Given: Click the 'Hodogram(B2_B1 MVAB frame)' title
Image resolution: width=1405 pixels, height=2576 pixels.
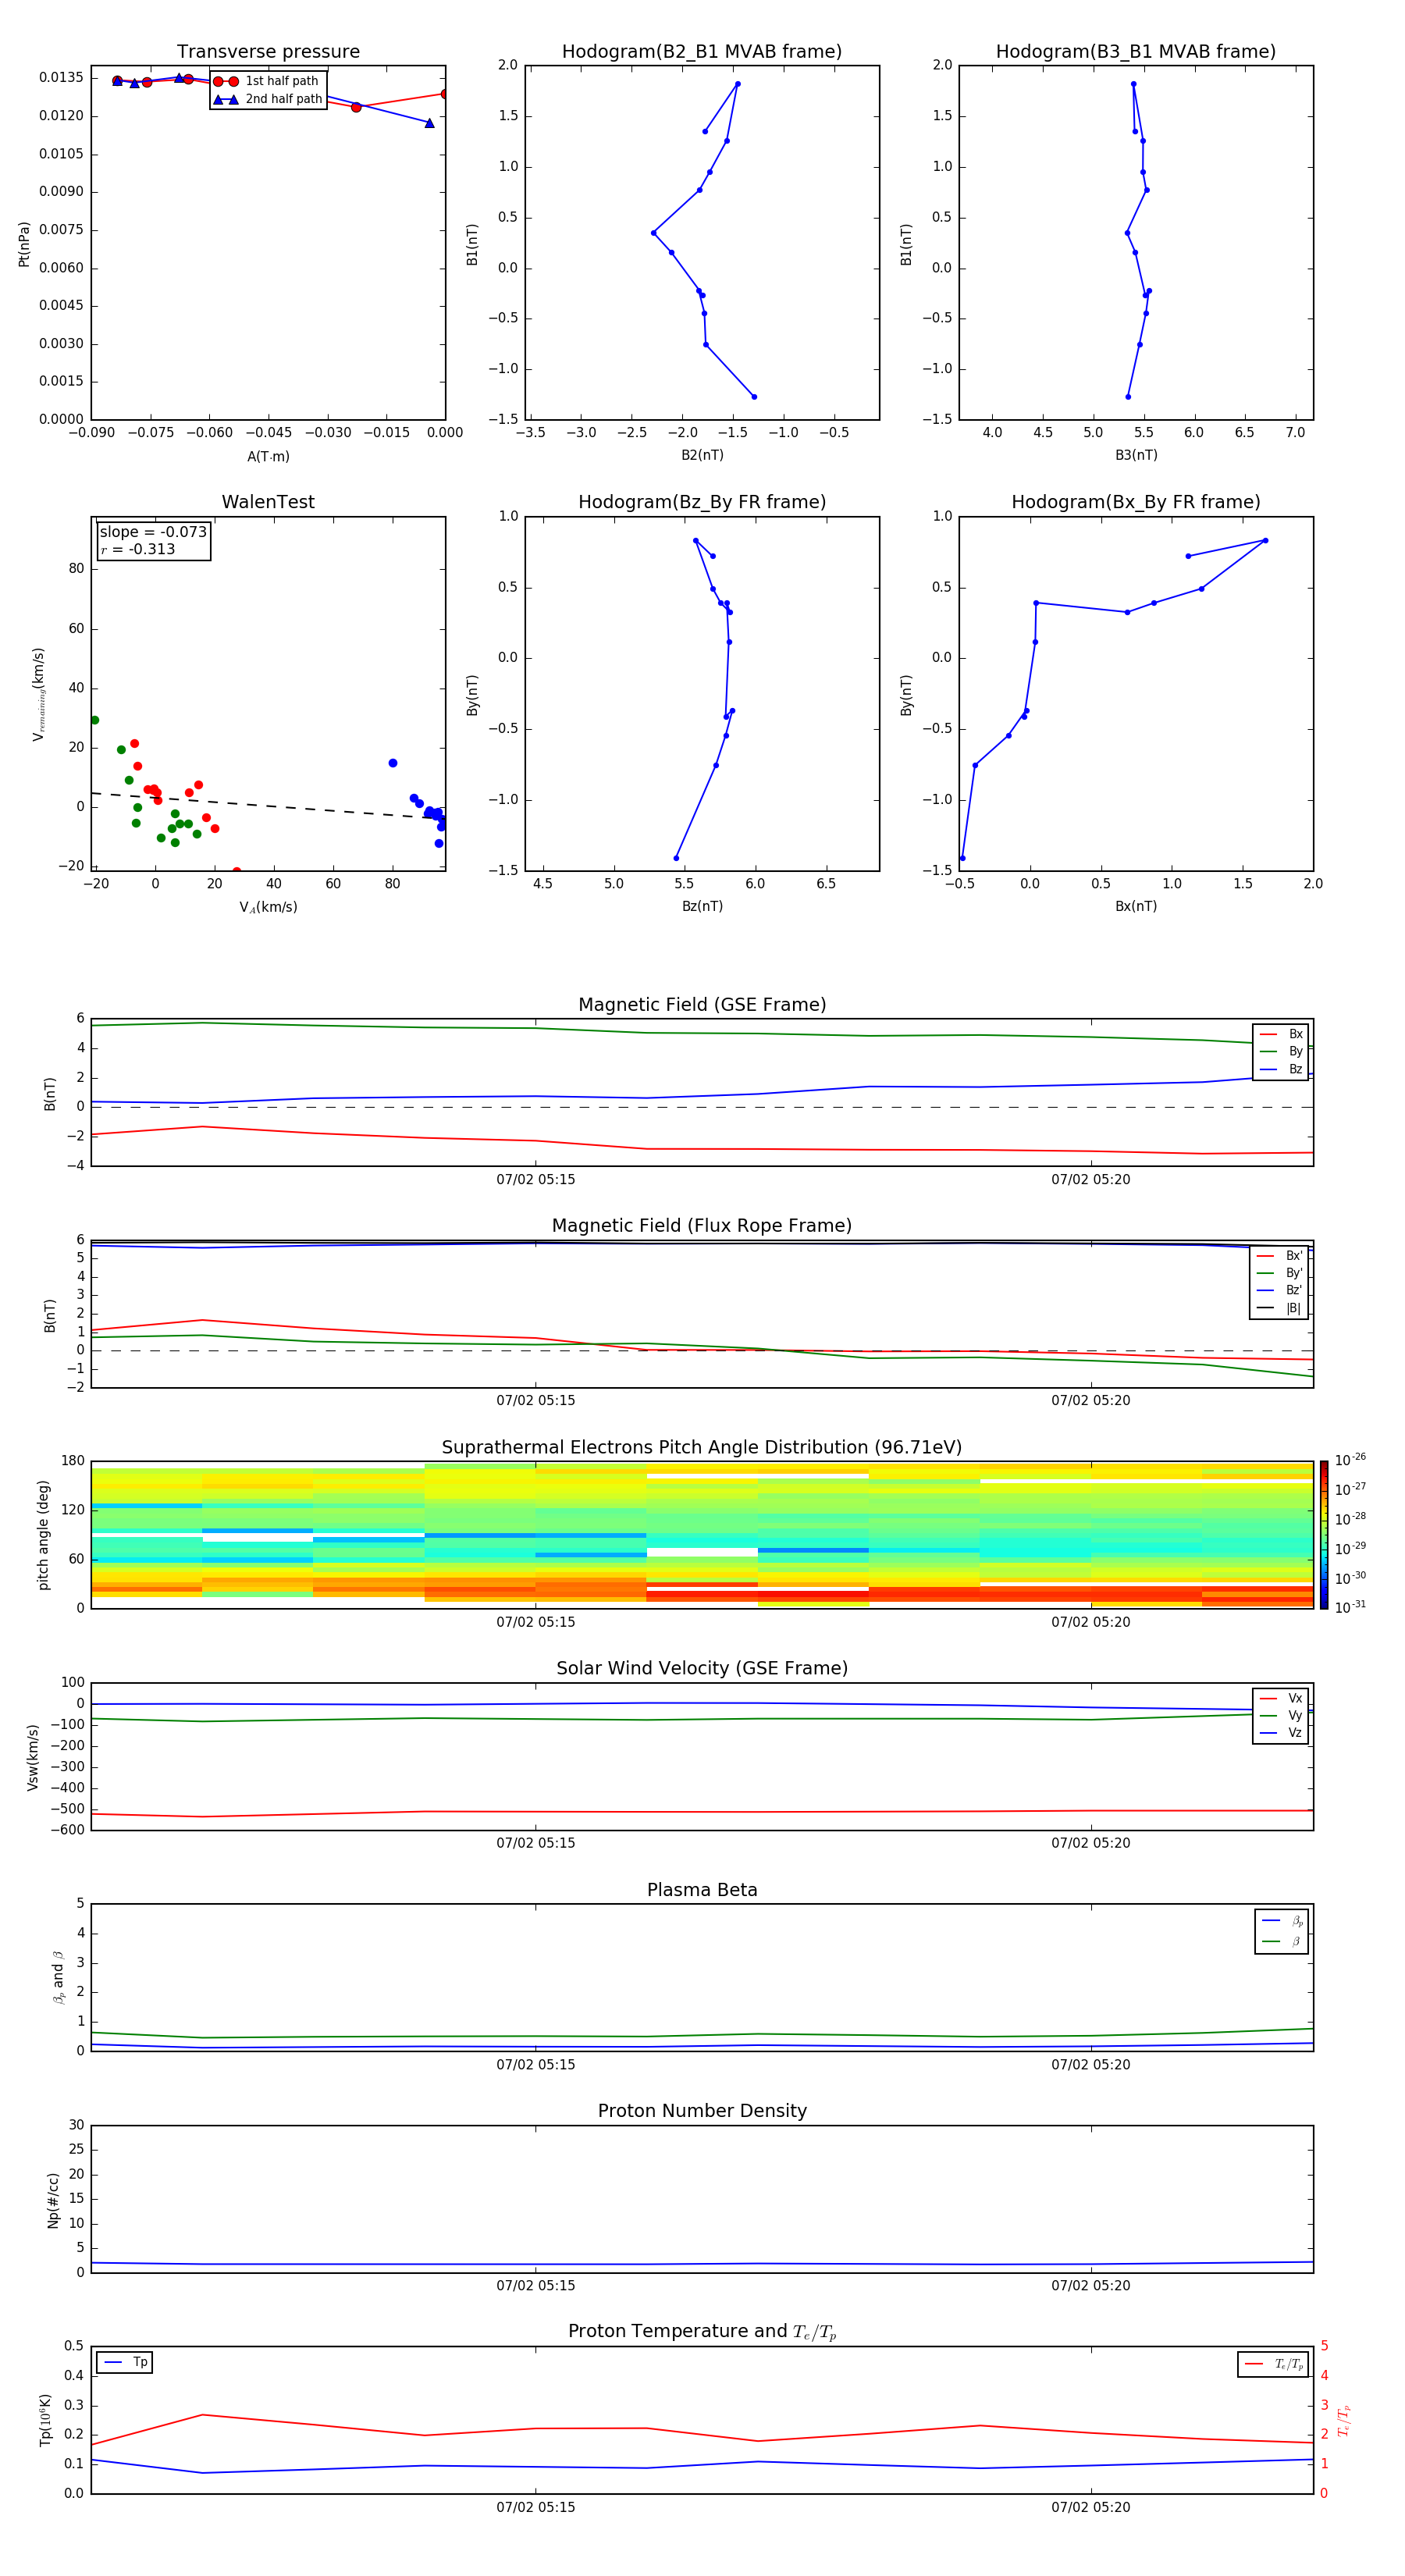Looking at the screenshot, I should (x=702, y=52).
